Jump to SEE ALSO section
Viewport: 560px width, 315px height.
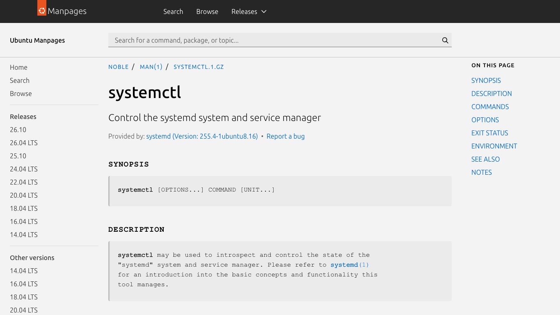pos(485,159)
